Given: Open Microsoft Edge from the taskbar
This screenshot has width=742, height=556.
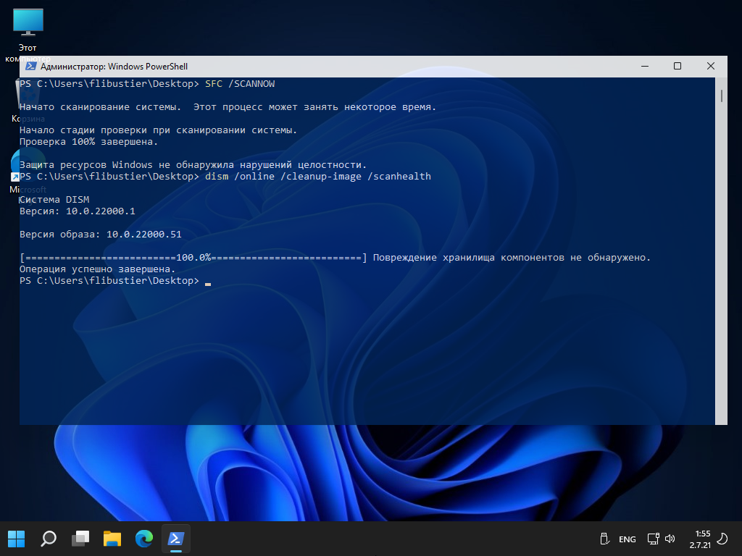Looking at the screenshot, I should [144, 539].
